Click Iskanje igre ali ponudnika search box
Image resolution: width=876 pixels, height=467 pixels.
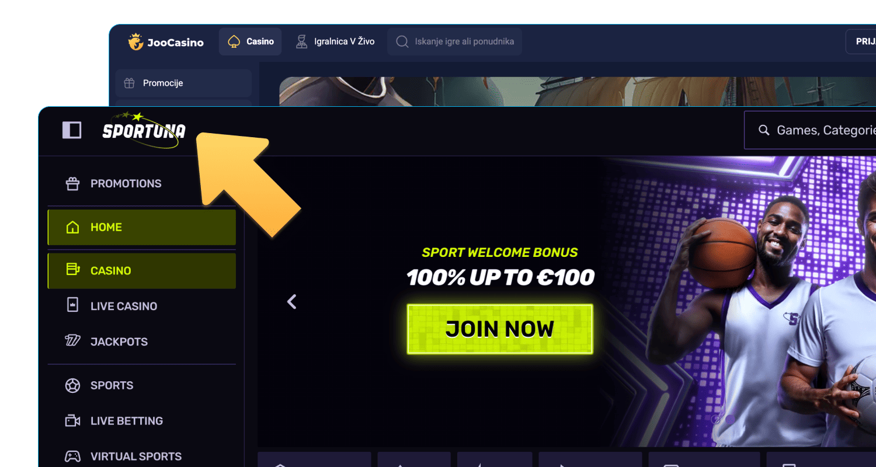click(x=455, y=41)
